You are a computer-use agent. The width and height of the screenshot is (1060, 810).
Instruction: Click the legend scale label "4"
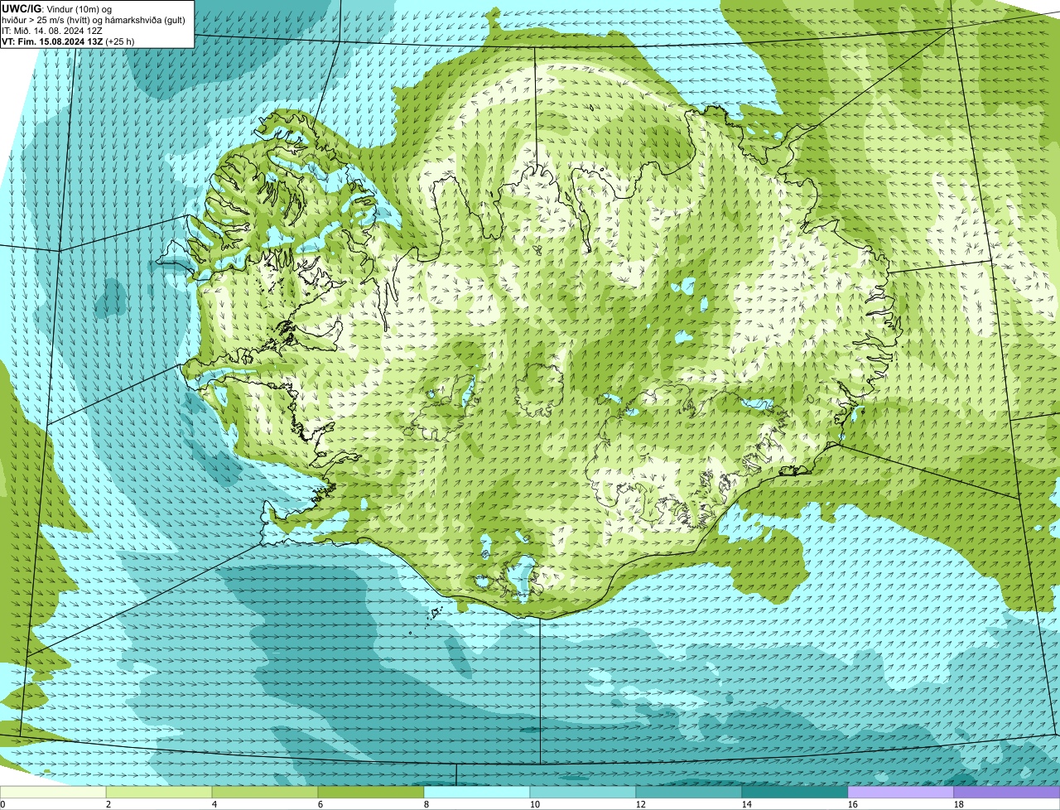(214, 804)
